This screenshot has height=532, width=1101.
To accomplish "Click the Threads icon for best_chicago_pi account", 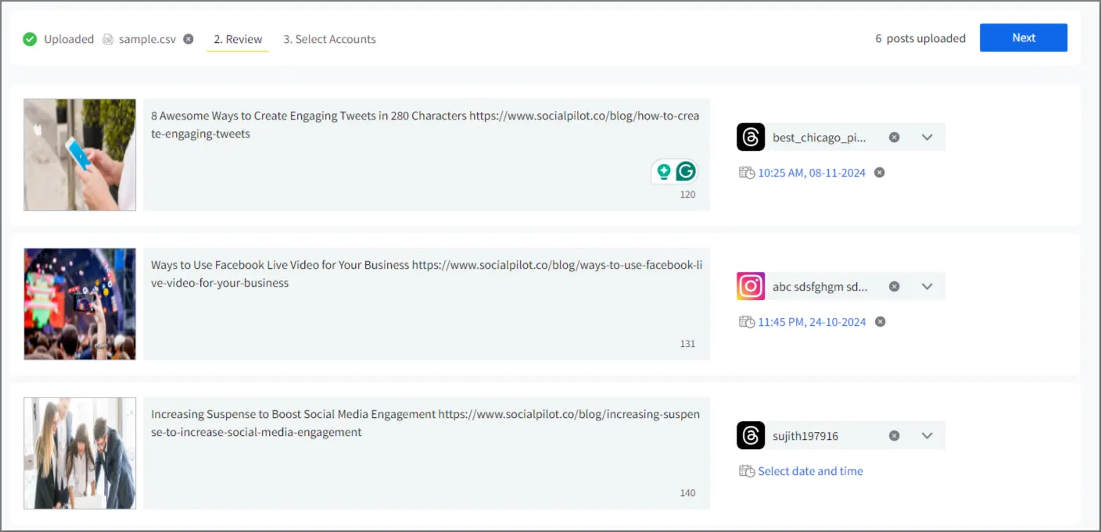I will (x=751, y=137).
